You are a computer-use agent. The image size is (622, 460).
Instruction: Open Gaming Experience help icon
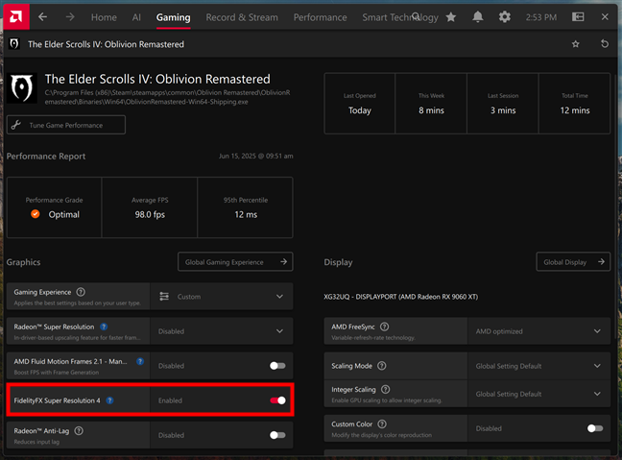pyautogui.click(x=81, y=292)
